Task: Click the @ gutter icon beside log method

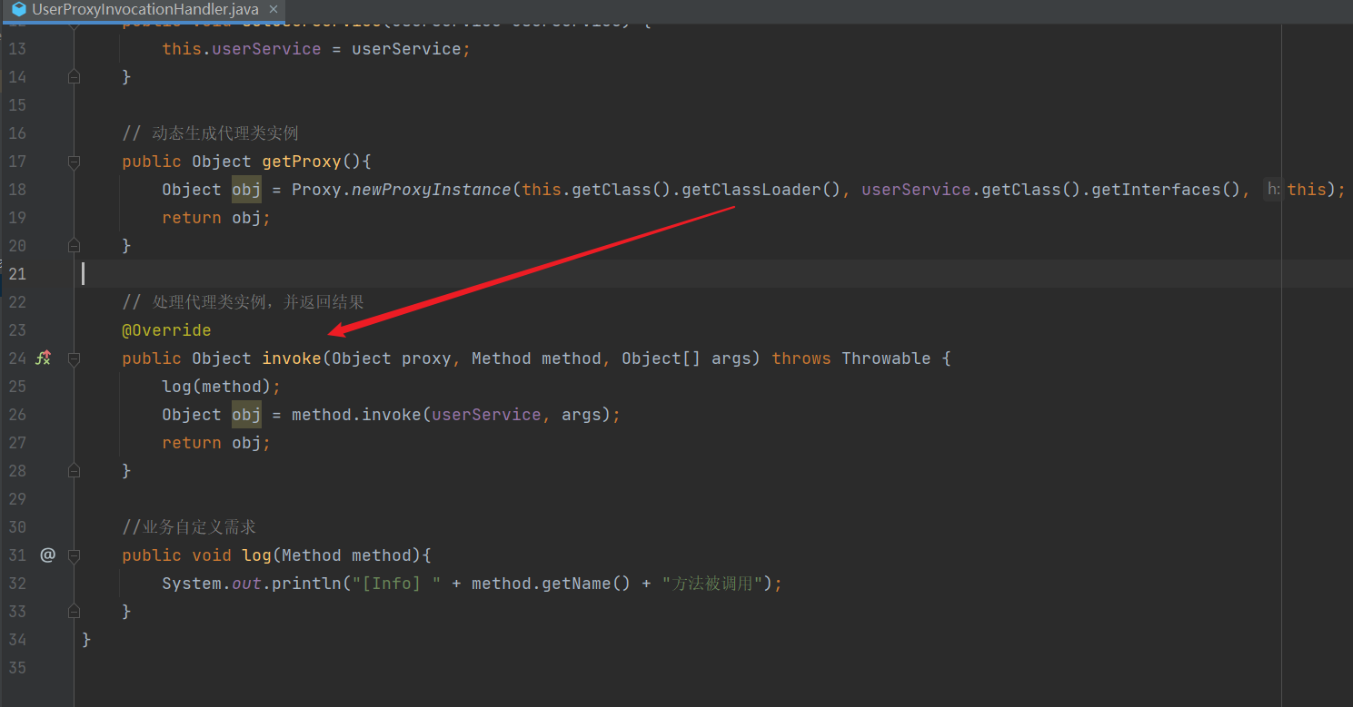Action: point(47,555)
